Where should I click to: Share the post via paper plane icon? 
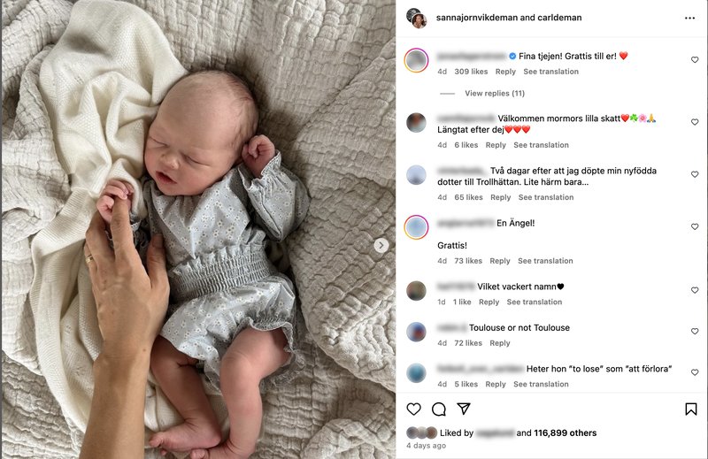point(464,409)
